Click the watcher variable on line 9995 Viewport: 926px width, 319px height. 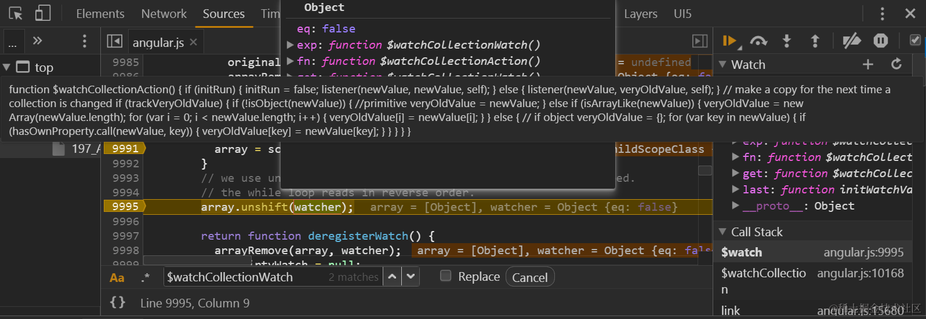318,207
